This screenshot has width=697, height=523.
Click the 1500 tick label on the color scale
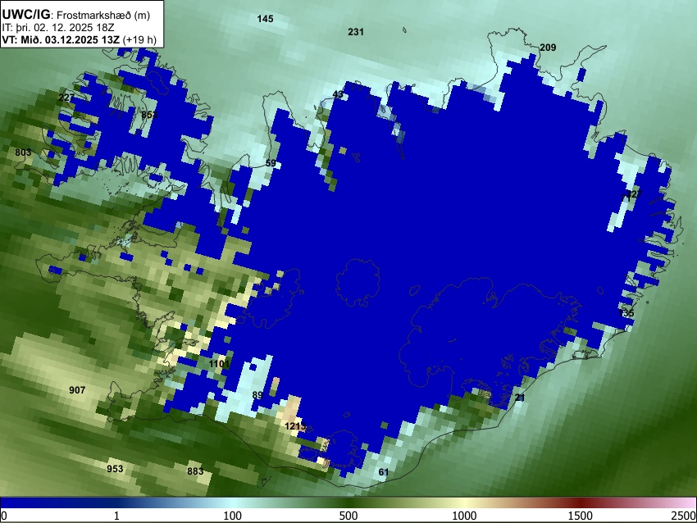[x=581, y=516]
